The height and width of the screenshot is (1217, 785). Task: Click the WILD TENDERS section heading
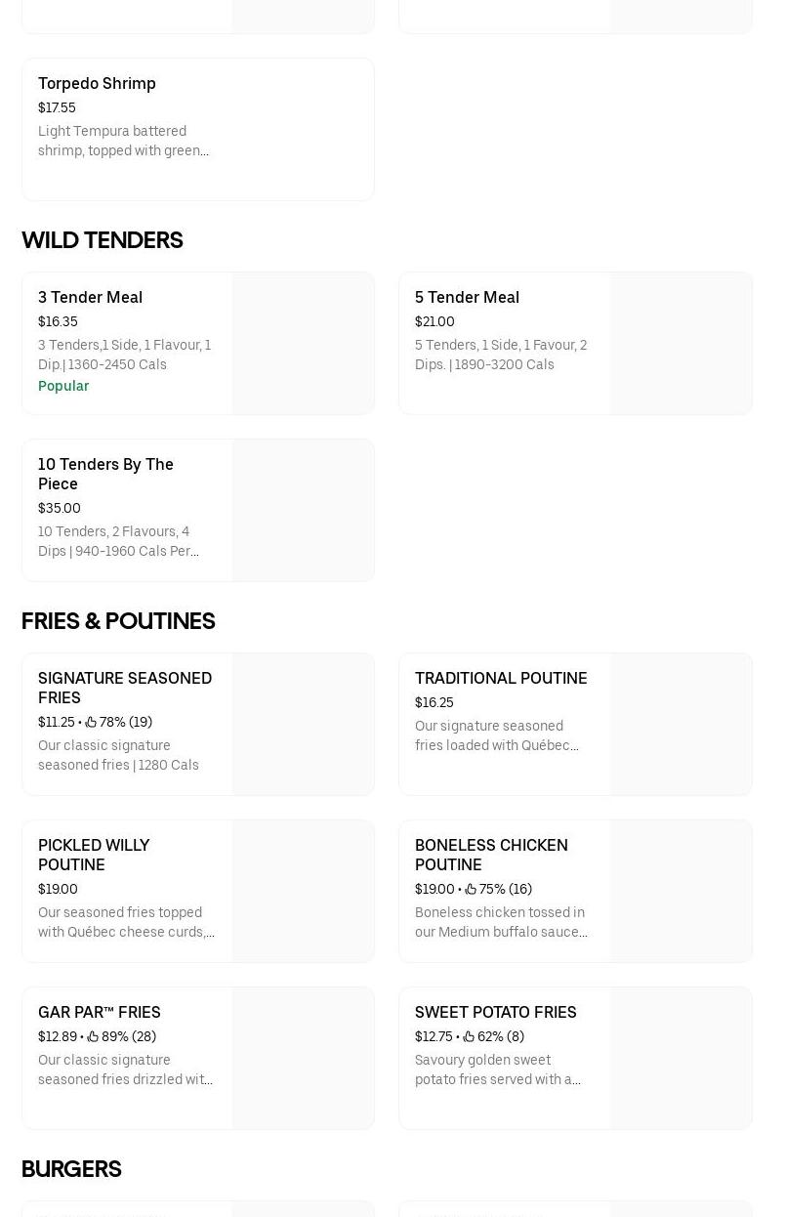[x=102, y=240]
